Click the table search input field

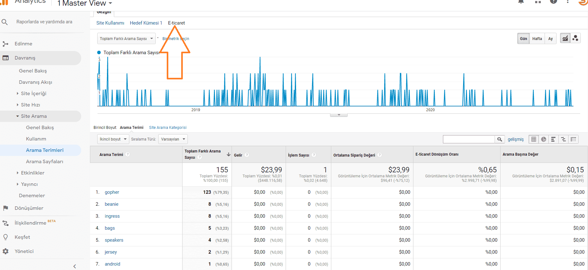(468, 139)
